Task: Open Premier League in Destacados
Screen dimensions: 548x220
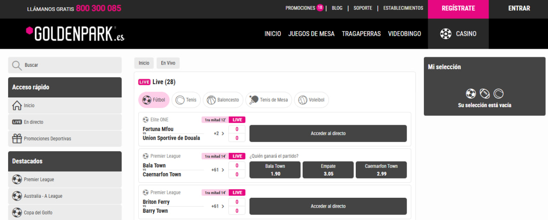Action: [x=65, y=179]
